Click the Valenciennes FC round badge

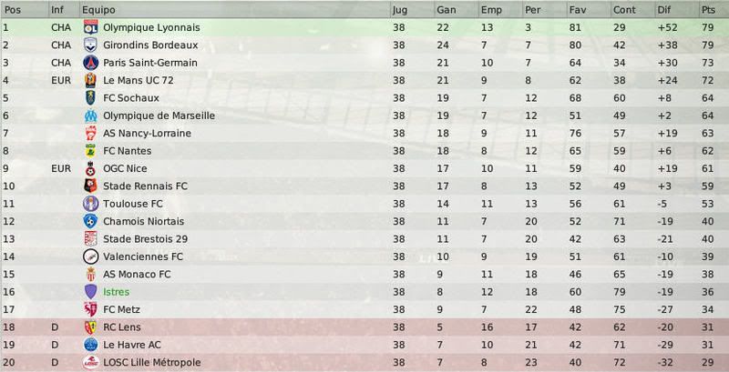tap(90, 256)
